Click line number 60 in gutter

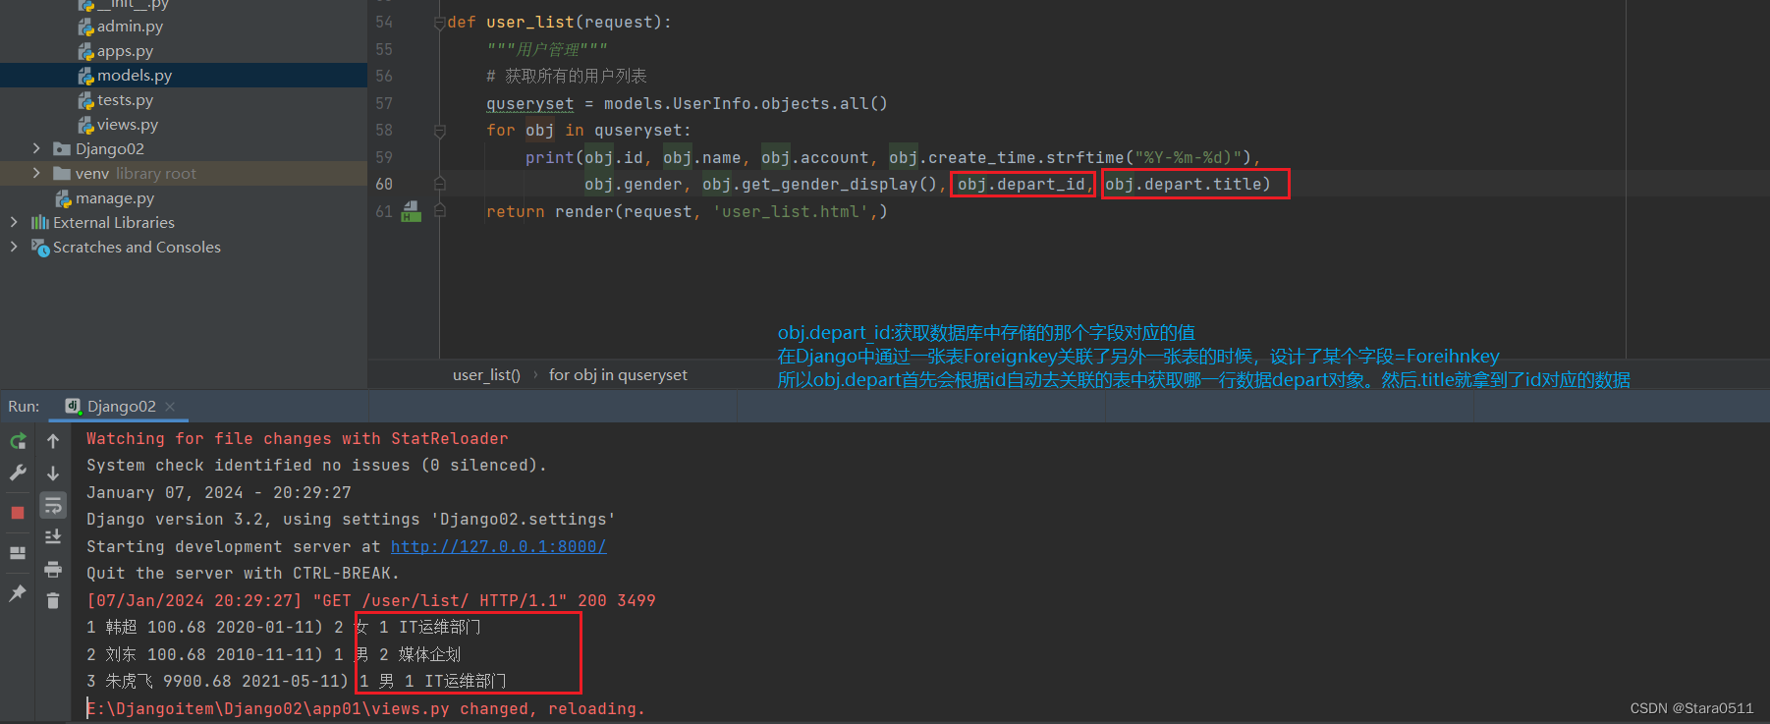tap(383, 184)
